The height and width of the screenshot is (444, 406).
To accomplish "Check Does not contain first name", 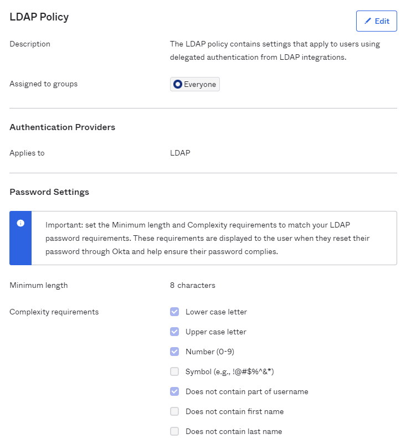I will 174,411.
